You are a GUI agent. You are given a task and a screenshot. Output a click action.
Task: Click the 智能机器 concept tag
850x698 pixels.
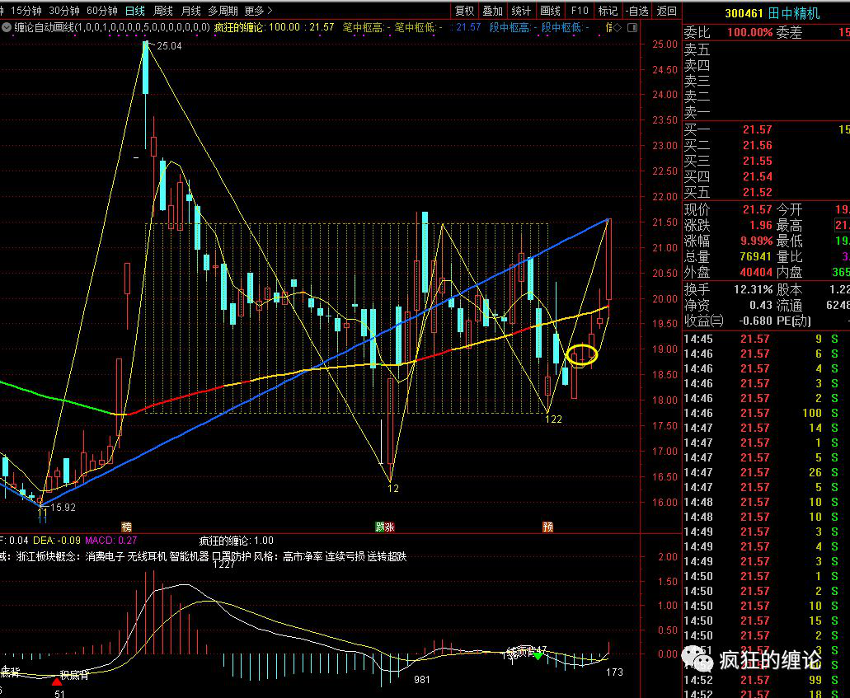point(189,556)
